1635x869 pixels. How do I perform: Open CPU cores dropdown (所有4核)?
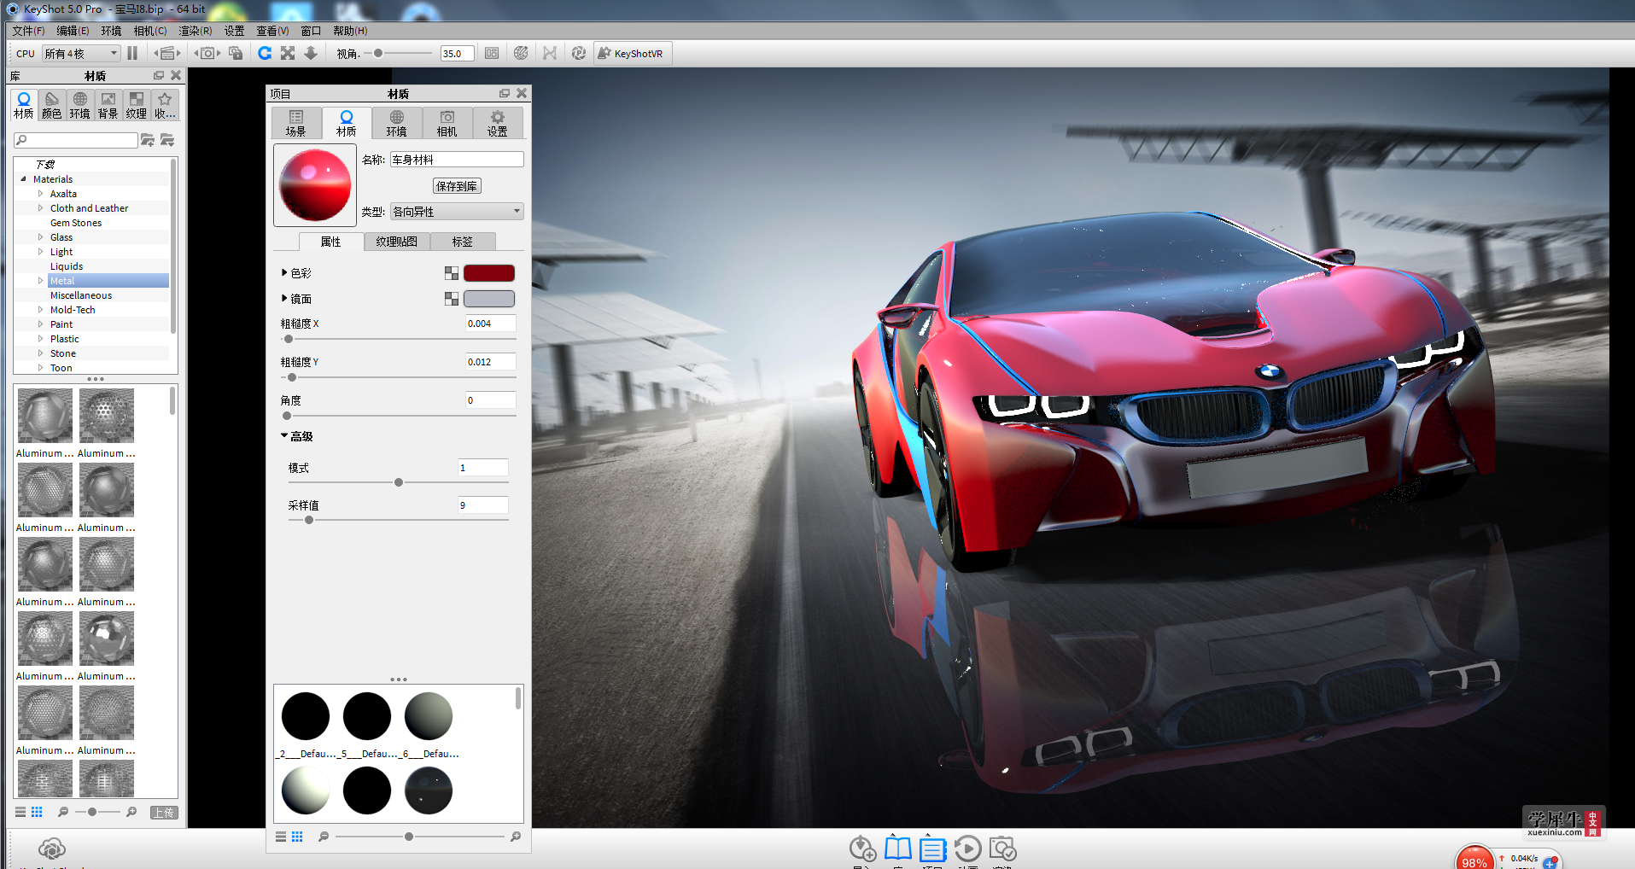coord(81,53)
